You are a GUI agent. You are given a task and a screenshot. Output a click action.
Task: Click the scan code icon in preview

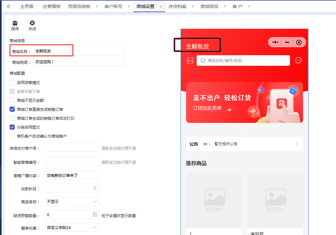pyautogui.click(x=190, y=61)
